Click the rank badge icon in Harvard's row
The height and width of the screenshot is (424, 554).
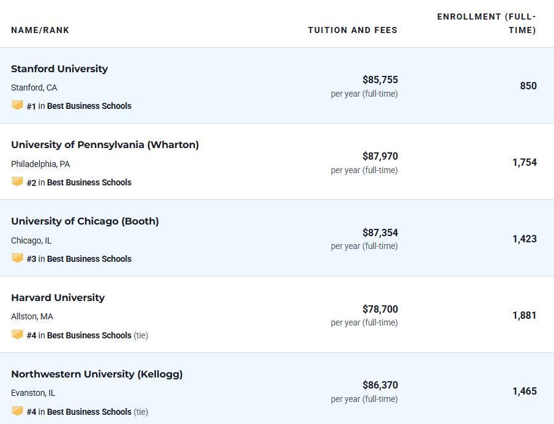click(17, 335)
